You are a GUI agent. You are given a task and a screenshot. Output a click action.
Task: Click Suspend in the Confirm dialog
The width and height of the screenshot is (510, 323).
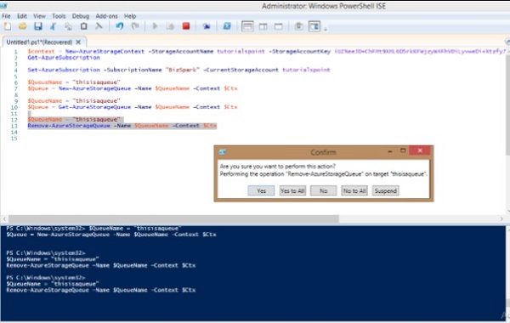(385, 190)
